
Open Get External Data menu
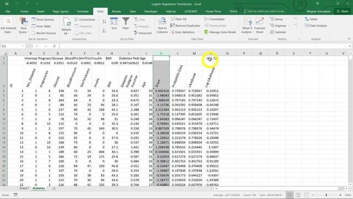(8, 26)
